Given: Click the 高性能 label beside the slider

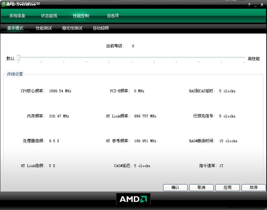Looking at the screenshot, I should tap(254, 59).
